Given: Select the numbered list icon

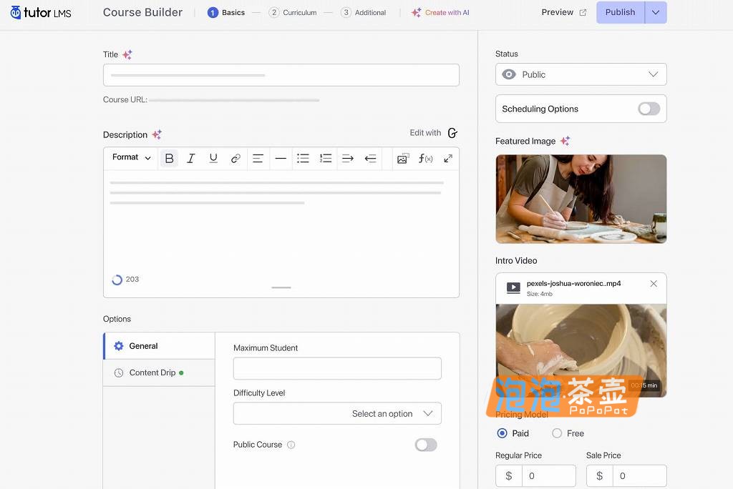Looking at the screenshot, I should tap(326, 158).
